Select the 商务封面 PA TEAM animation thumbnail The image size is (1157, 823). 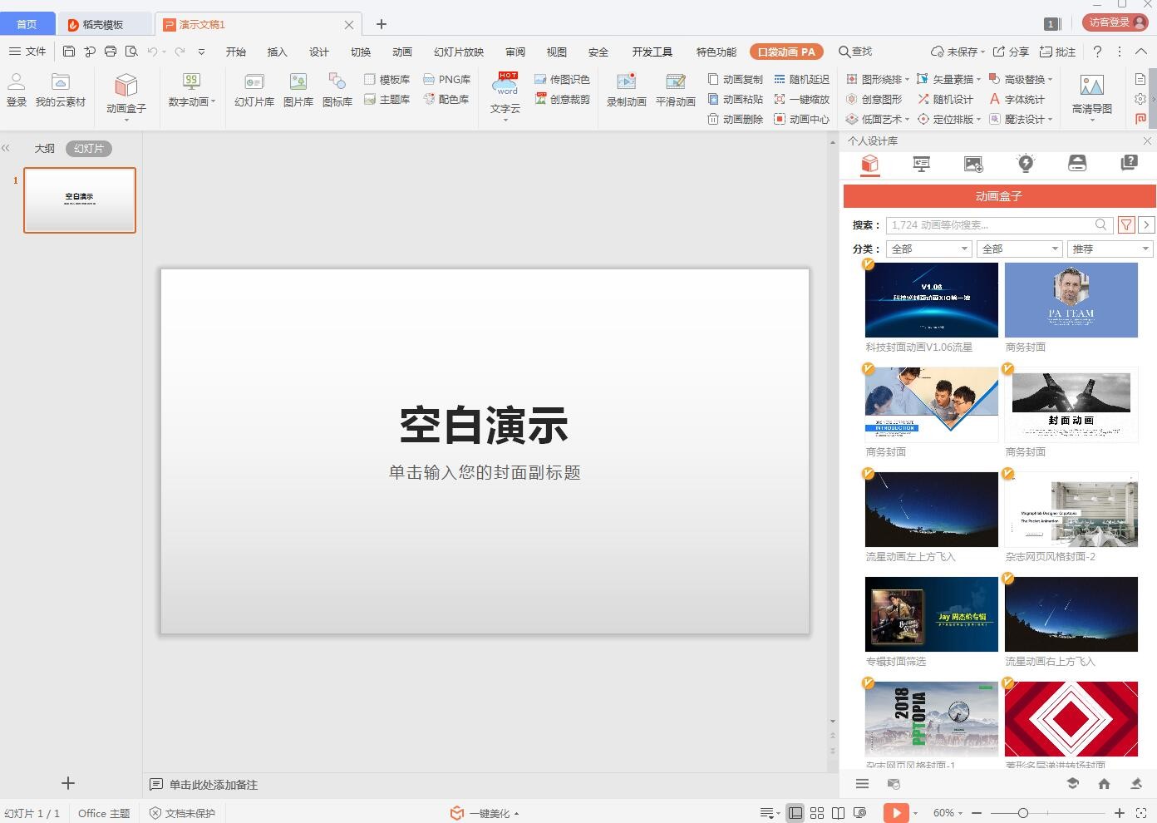click(x=1071, y=300)
